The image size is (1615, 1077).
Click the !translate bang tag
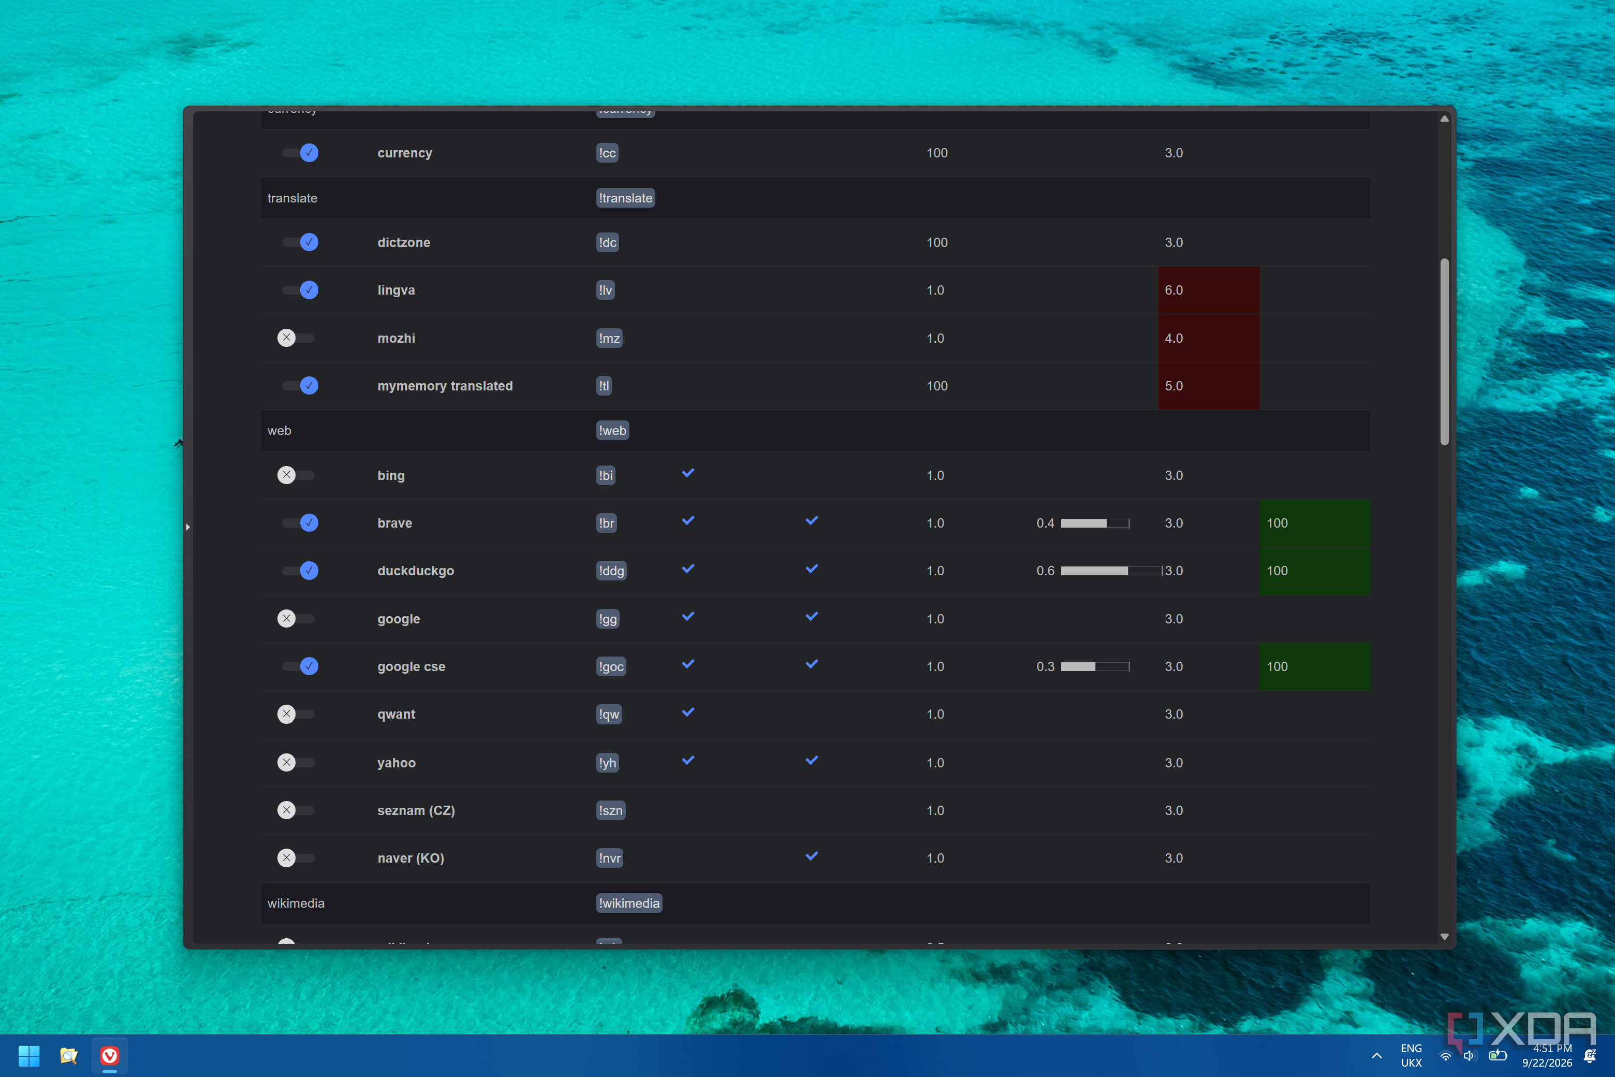coord(625,198)
